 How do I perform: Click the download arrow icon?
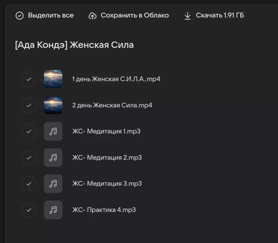187,16
